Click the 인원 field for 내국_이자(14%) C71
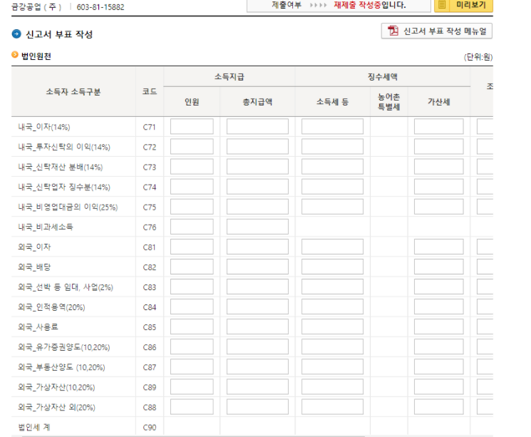531x437 pixels. (x=192, y=127)
